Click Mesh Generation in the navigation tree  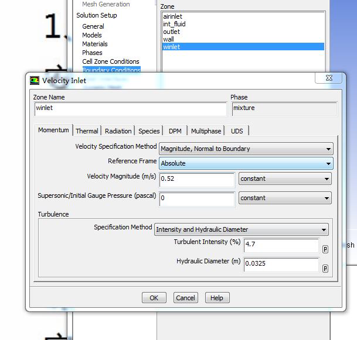pyautogui.click(x=106, y=4)
